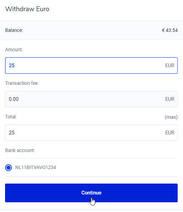
Task: Focus the Amount input field showing 25
Action: (x=91, y=65)
